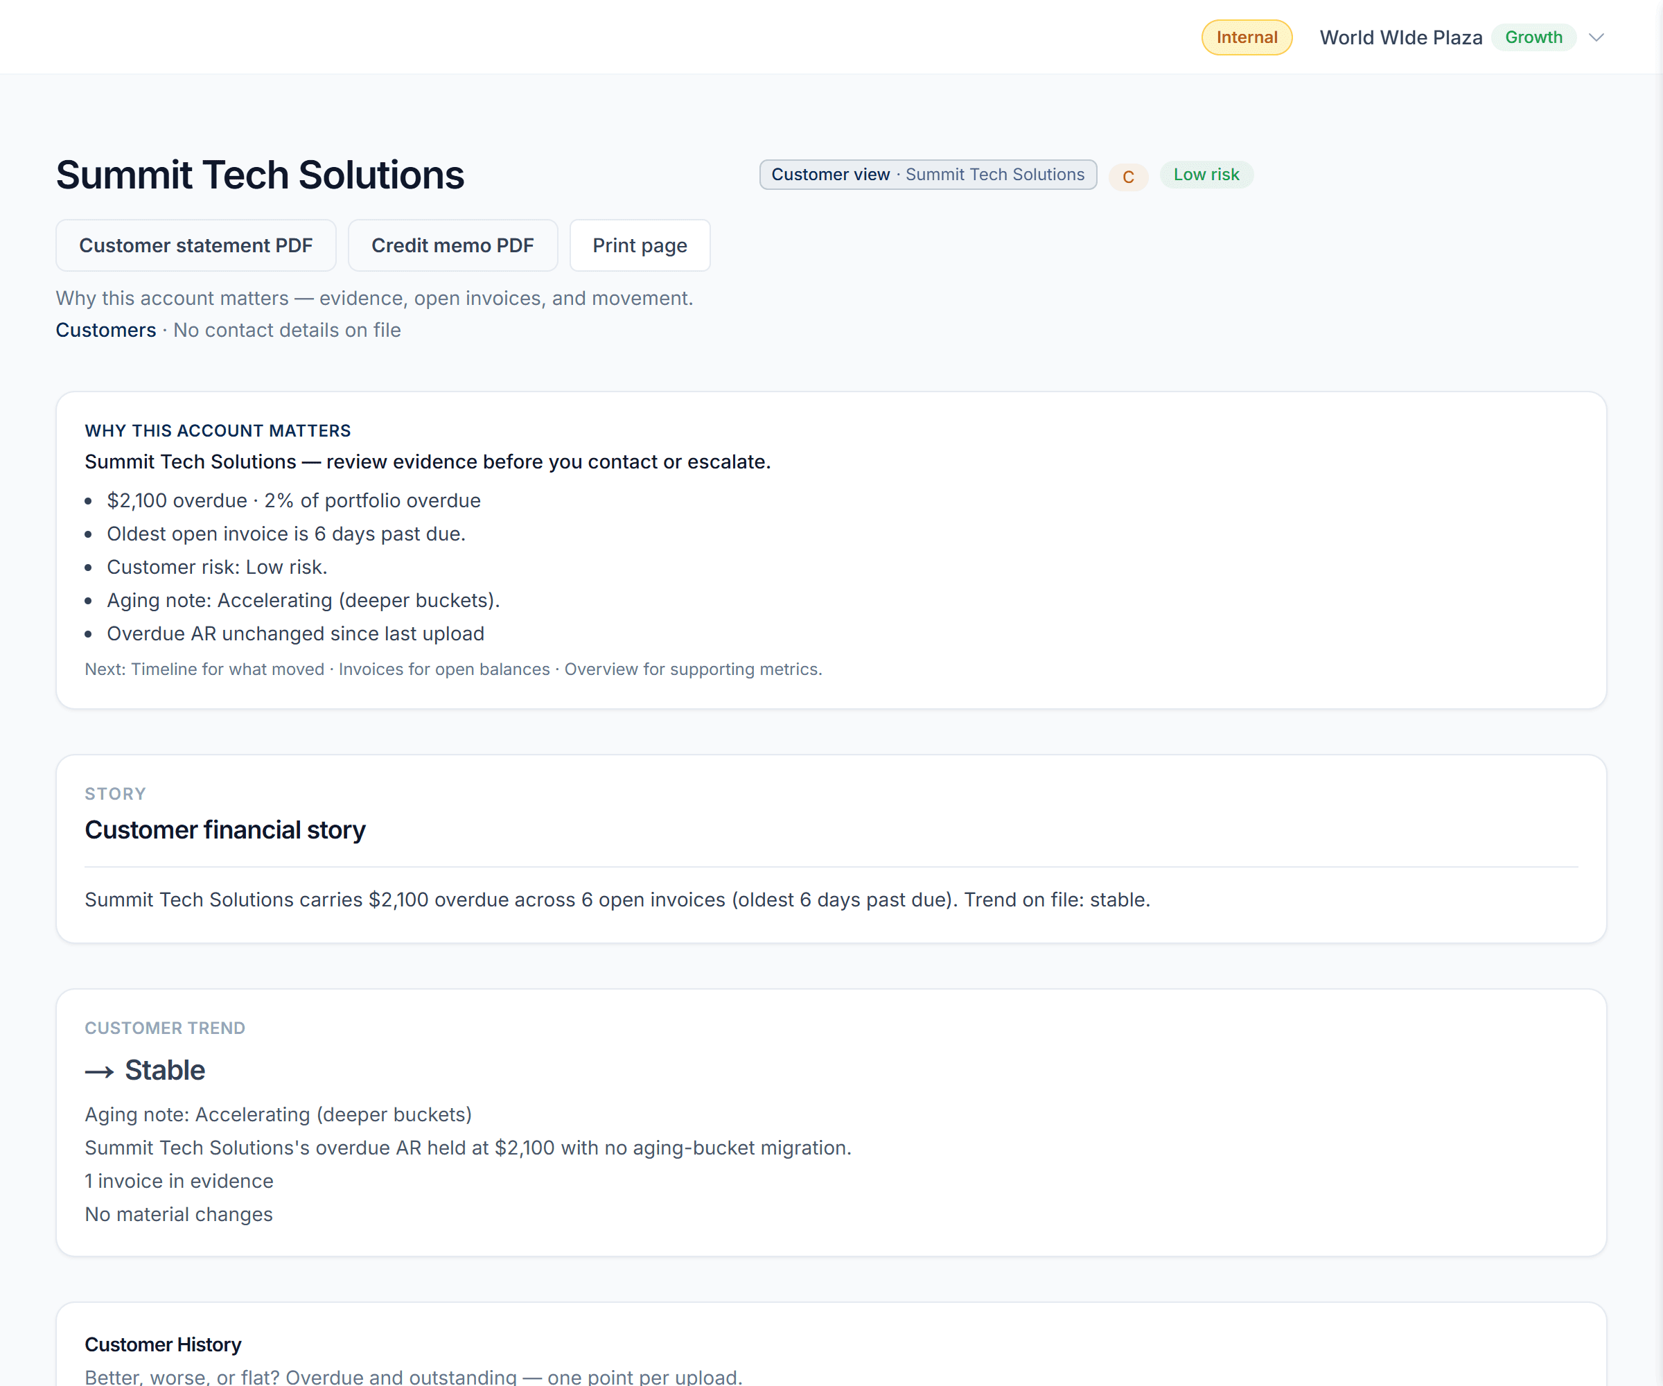Select the World WIde Plaza workspace name

1400,37
